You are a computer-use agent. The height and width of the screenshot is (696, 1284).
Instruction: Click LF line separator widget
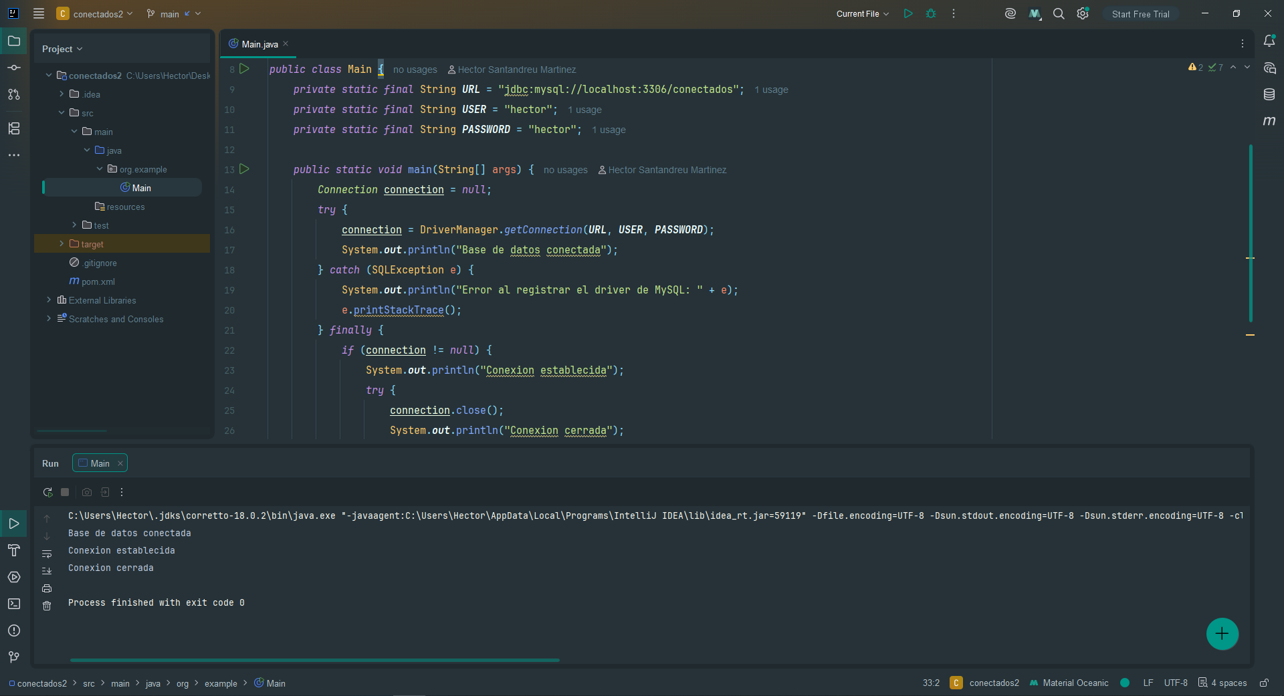pyautogui.click(x=1148, y=683)
